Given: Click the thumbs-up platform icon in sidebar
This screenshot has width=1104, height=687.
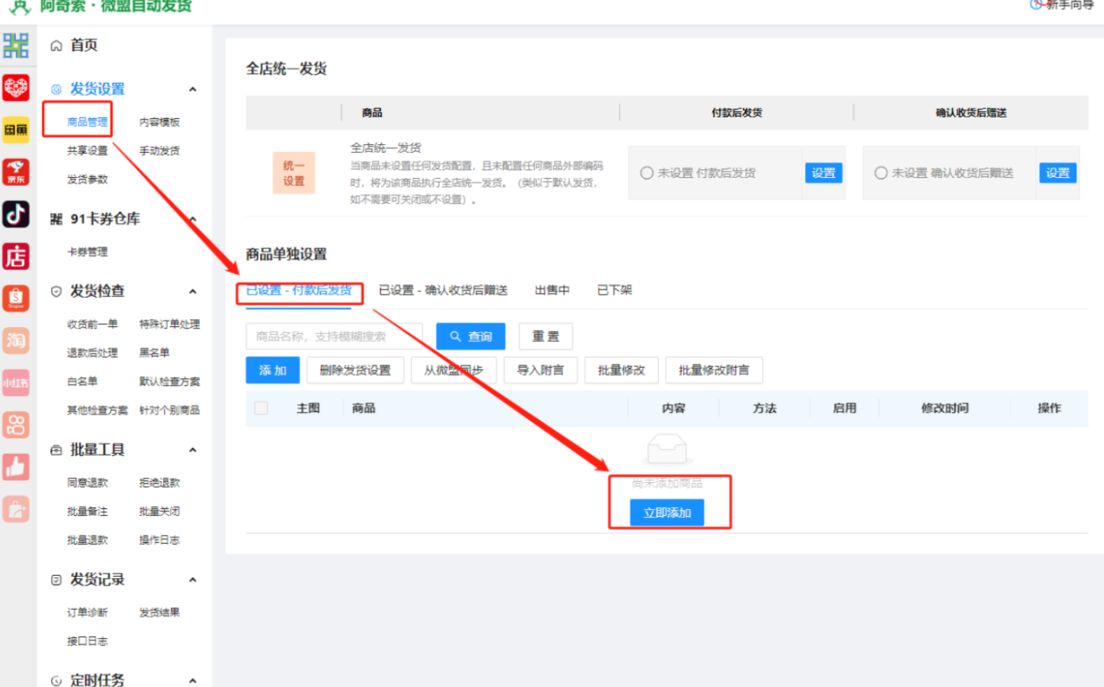Looking at the screenshot, I should (x=17, y=466).
